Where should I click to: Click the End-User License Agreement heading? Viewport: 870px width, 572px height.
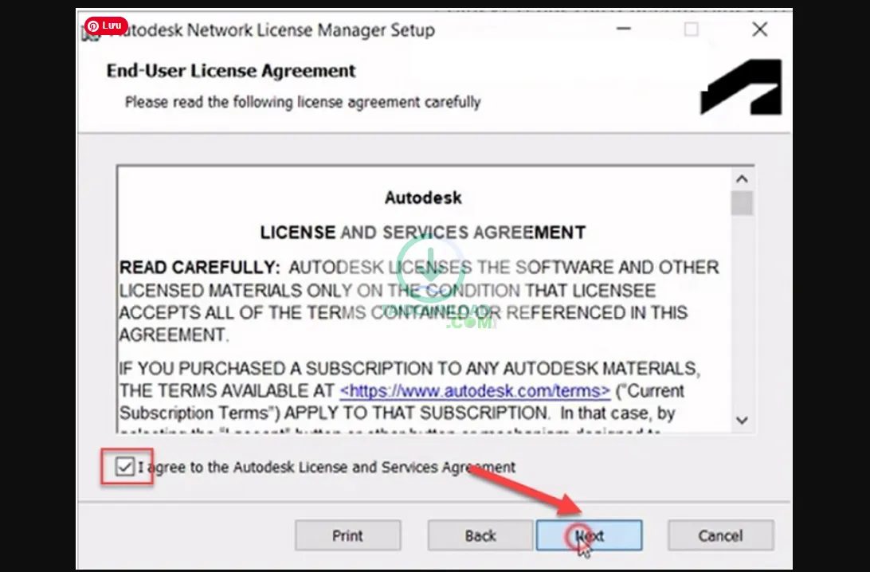[232, 71]
